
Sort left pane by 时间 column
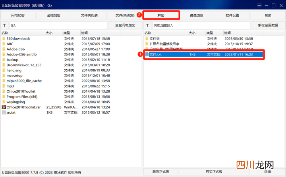coord(100,33)
